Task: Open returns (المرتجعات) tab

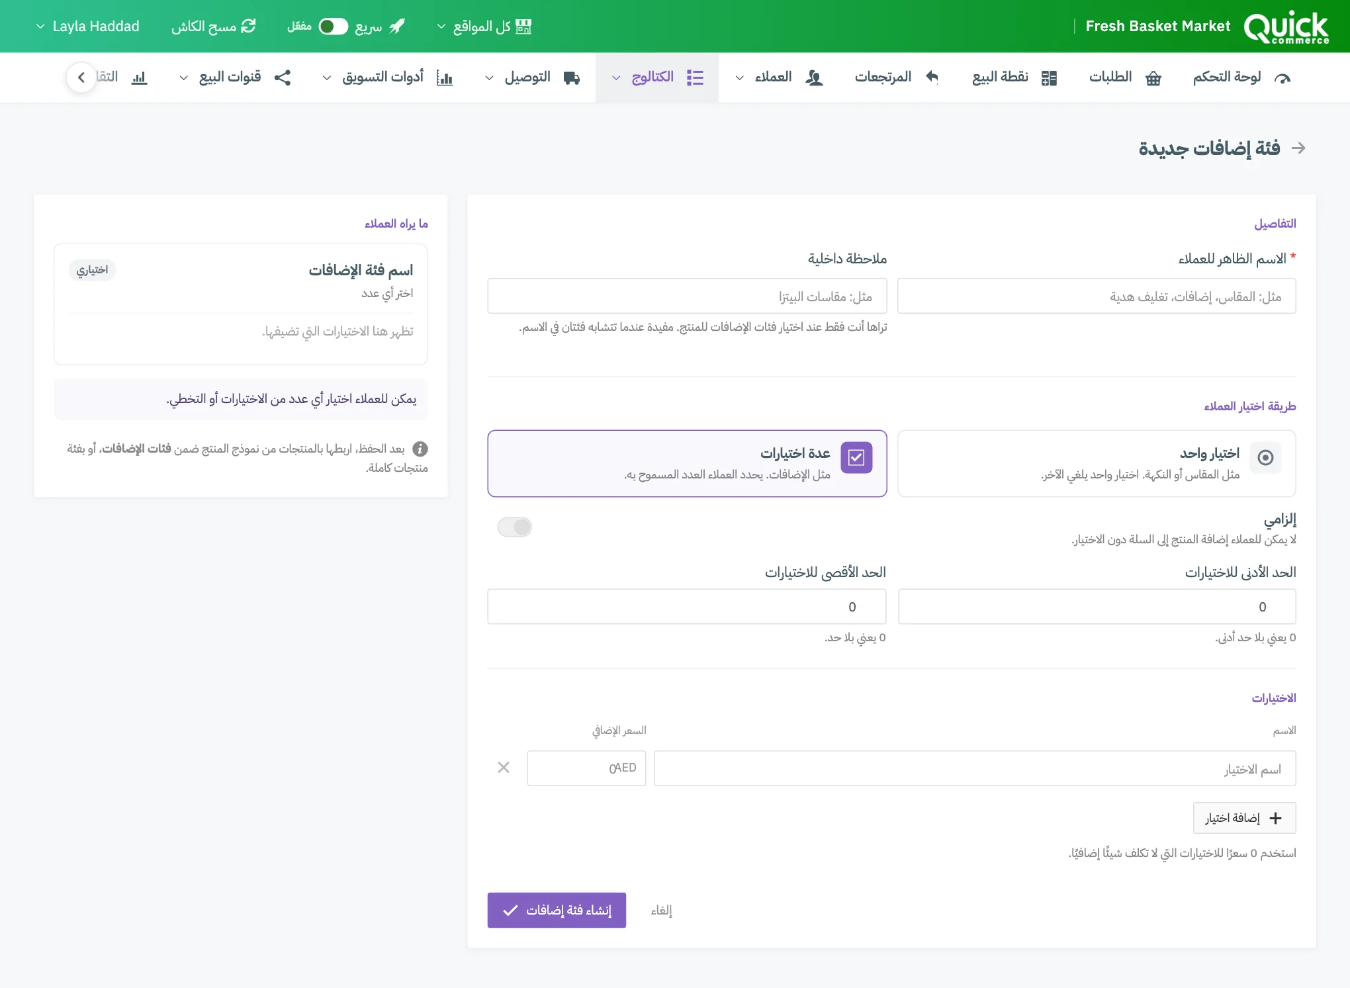Action: 897,78
